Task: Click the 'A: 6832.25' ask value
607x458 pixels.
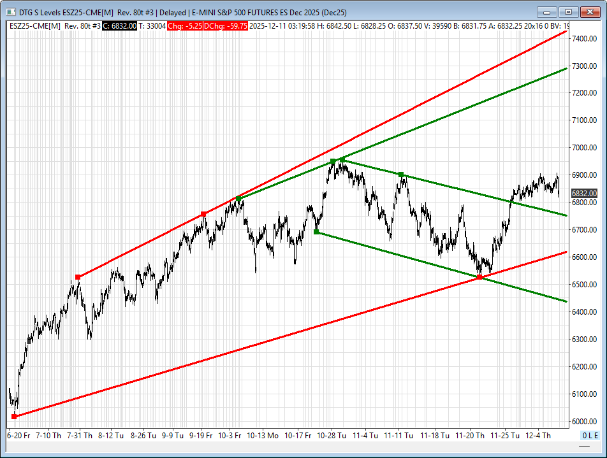Action: pyautogui.click(x=505, y=26)
